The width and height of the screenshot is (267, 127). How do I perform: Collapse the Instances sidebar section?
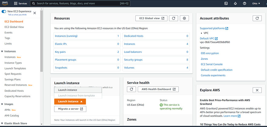pos(2,51)
